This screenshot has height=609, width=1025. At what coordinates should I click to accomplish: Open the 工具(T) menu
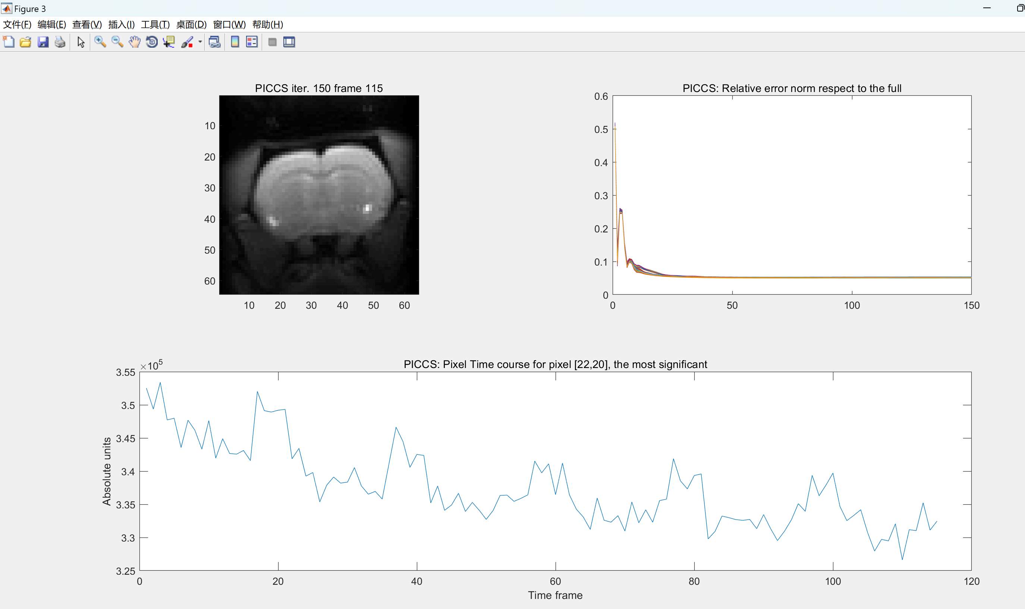[x=155, y=25]
